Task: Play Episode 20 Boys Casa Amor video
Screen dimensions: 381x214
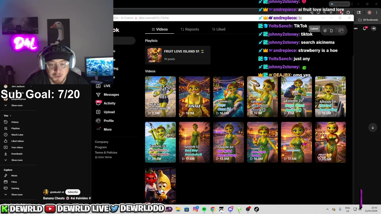Action: click(296, 97)
